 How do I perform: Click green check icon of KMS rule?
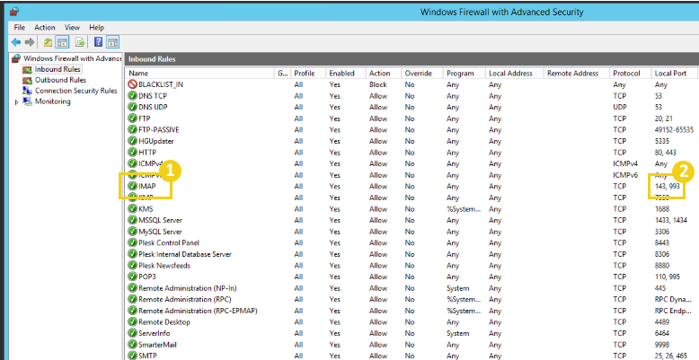(132, 208)
